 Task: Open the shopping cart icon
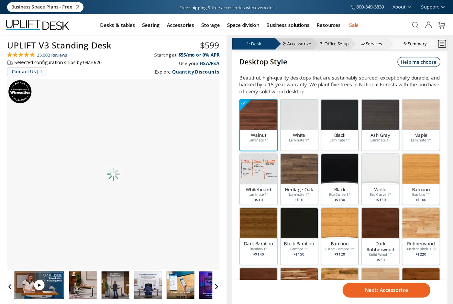click(x=442, y=25)
